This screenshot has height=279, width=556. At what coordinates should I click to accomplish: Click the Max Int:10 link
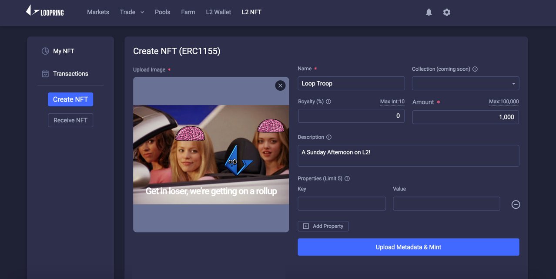click(392, 102)
